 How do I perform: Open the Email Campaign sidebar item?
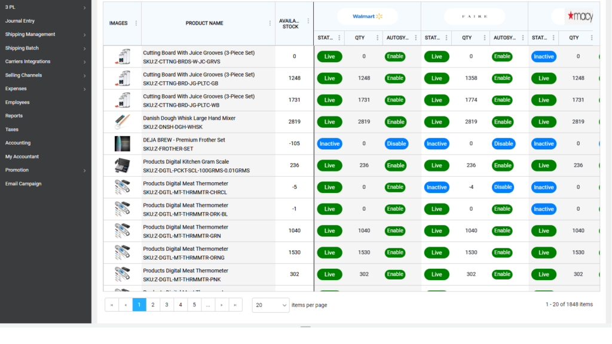click(23, 184)
